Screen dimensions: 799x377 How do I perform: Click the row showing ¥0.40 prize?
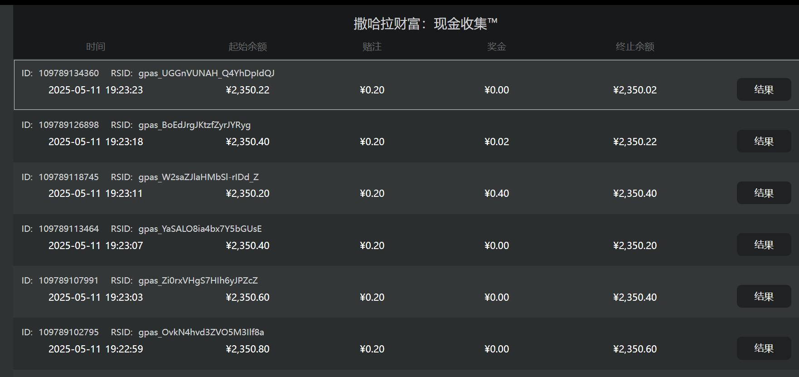[x=496, y=193]
